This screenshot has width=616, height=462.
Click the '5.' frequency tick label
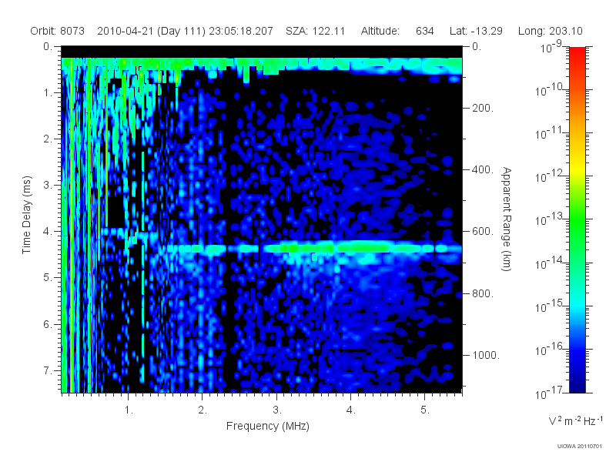[425, 410]
